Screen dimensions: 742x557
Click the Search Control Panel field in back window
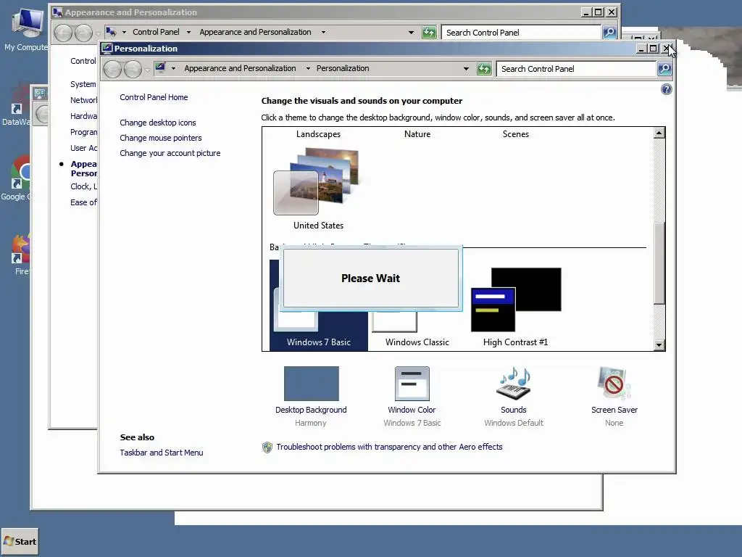coord(521,32)
